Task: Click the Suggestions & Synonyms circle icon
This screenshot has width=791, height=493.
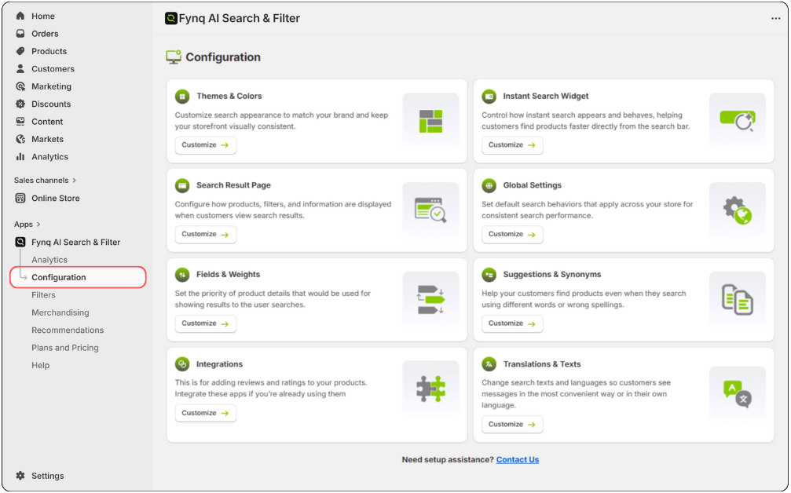Action: [489, 275]
